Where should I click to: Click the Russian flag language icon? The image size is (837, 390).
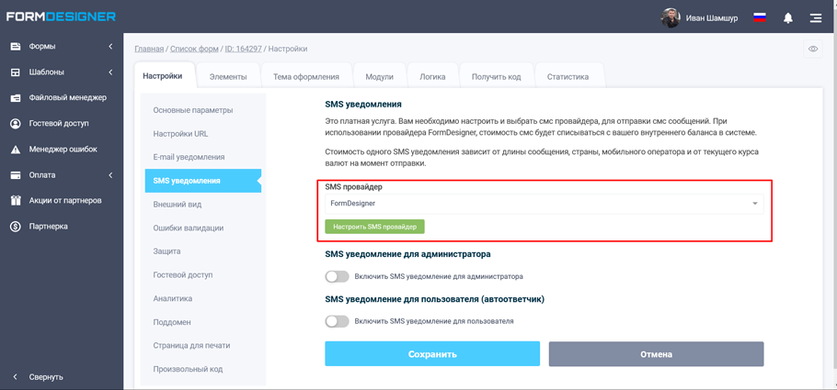760,17
